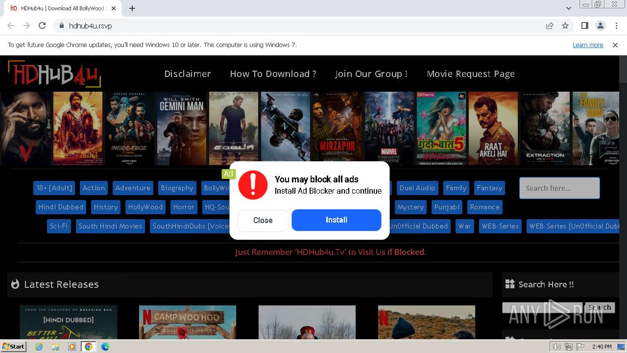Open the Disclaimer menu item
Image resolution: width=627 pixels, height=353 pixels.
[188, 74]
